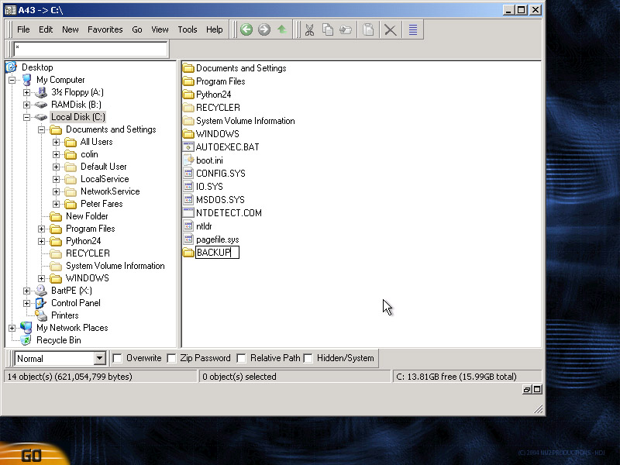620x465 pixels.
Task: Click the CONFIG.SYS file icon
Action: [188, 173]
